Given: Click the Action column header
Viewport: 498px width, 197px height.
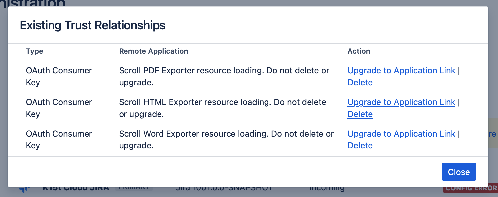Looking at the screenshot, I should click(x=359, y=51).
